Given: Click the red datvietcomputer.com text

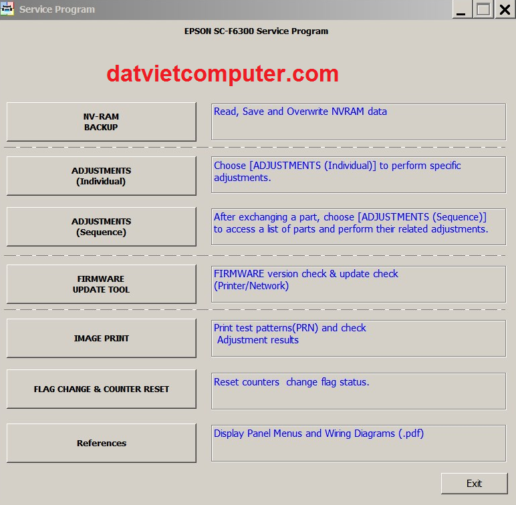Looking at the screenshot, I should pyautogui.click(x=223, y=73).
